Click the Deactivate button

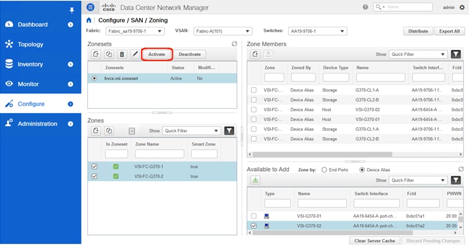[x=190, y=54]
